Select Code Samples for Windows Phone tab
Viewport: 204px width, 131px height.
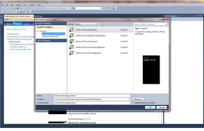(19, 16)
